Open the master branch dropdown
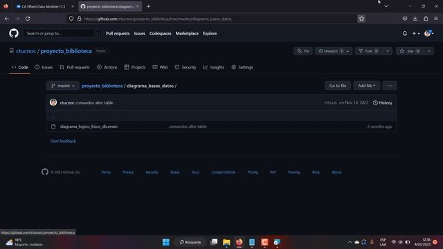The image size is (443, 249). 63,86
